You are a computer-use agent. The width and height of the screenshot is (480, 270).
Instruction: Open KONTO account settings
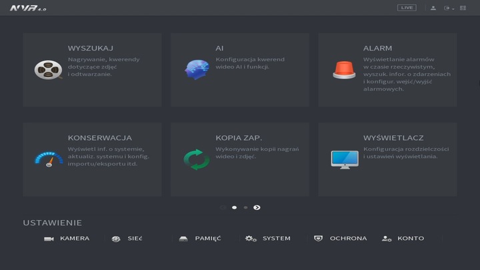403,239
